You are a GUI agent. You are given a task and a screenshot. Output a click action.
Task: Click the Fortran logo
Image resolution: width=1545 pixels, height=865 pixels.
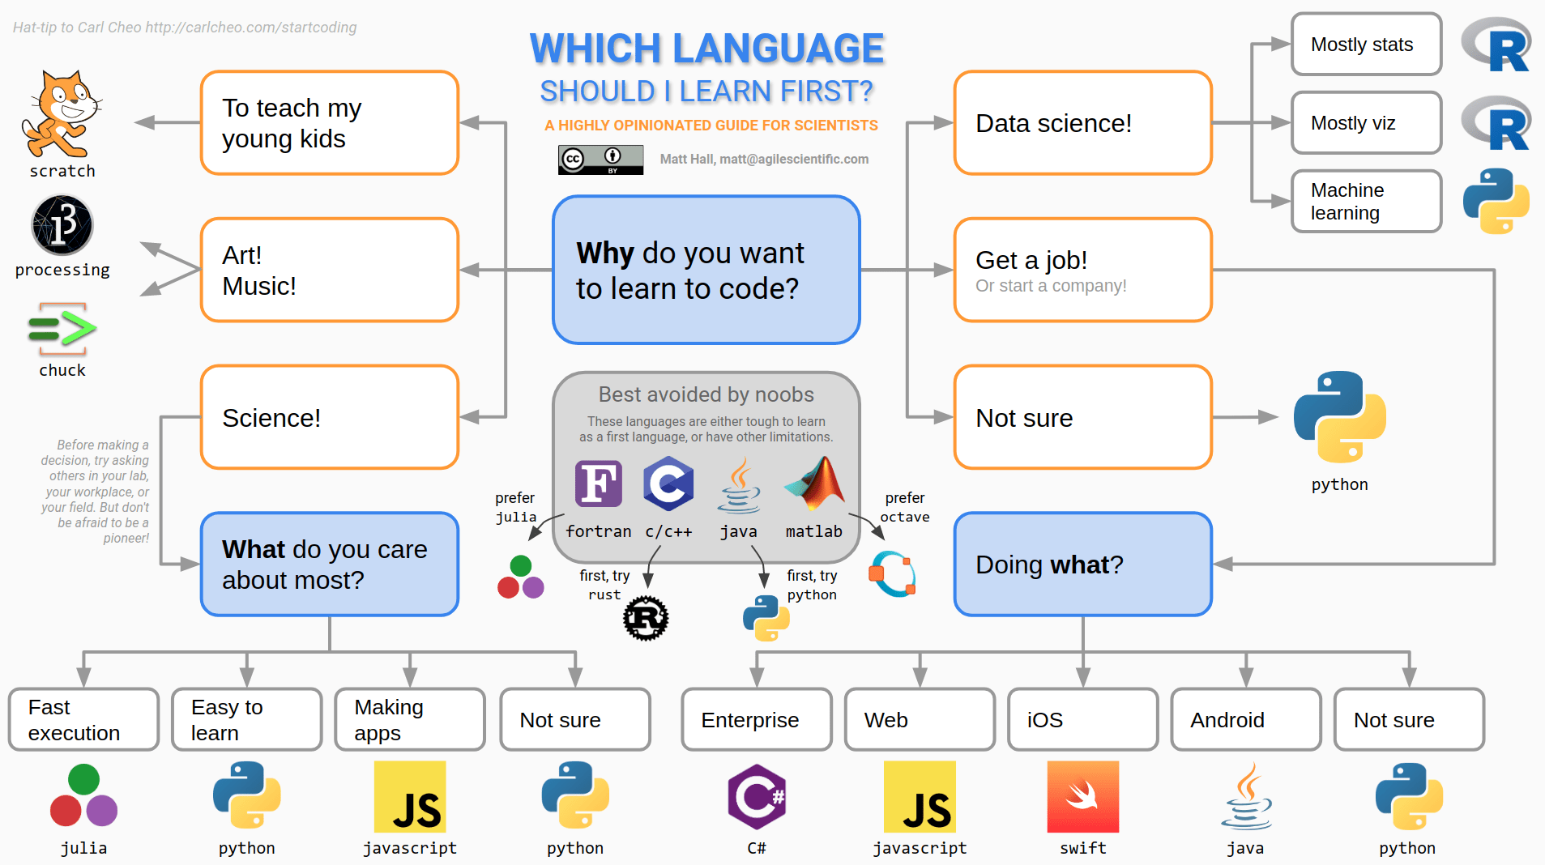[598, 484]
